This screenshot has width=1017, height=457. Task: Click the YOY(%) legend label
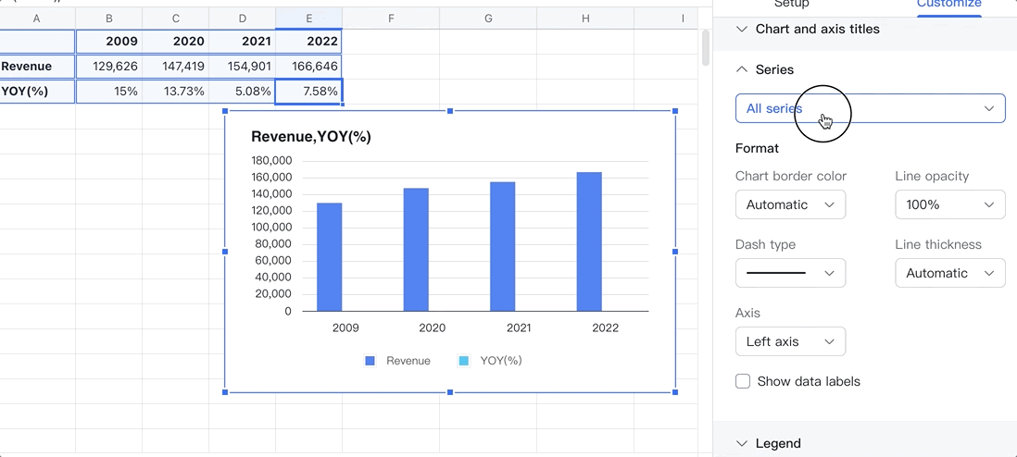[x=501, y=361]
